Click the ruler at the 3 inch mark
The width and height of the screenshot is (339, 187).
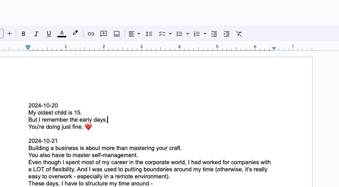tap(142, 47)
